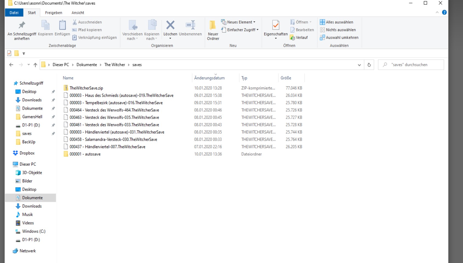The image size is (463, 263).
Task: Click the "saves" durchsuchen search box
Action: pos(411,65)
